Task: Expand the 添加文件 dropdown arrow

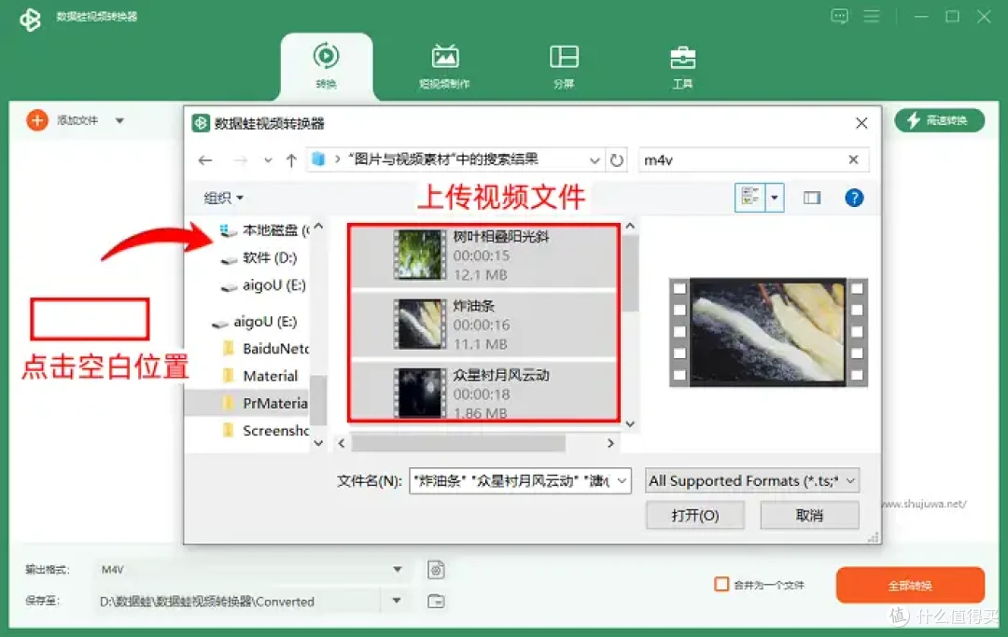Action: pyautogui.click(x=119, y=120)
